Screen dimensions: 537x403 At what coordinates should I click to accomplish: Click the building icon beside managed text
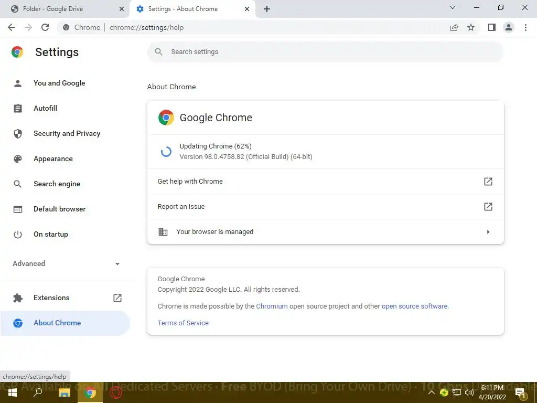click(x=163, y=231)
